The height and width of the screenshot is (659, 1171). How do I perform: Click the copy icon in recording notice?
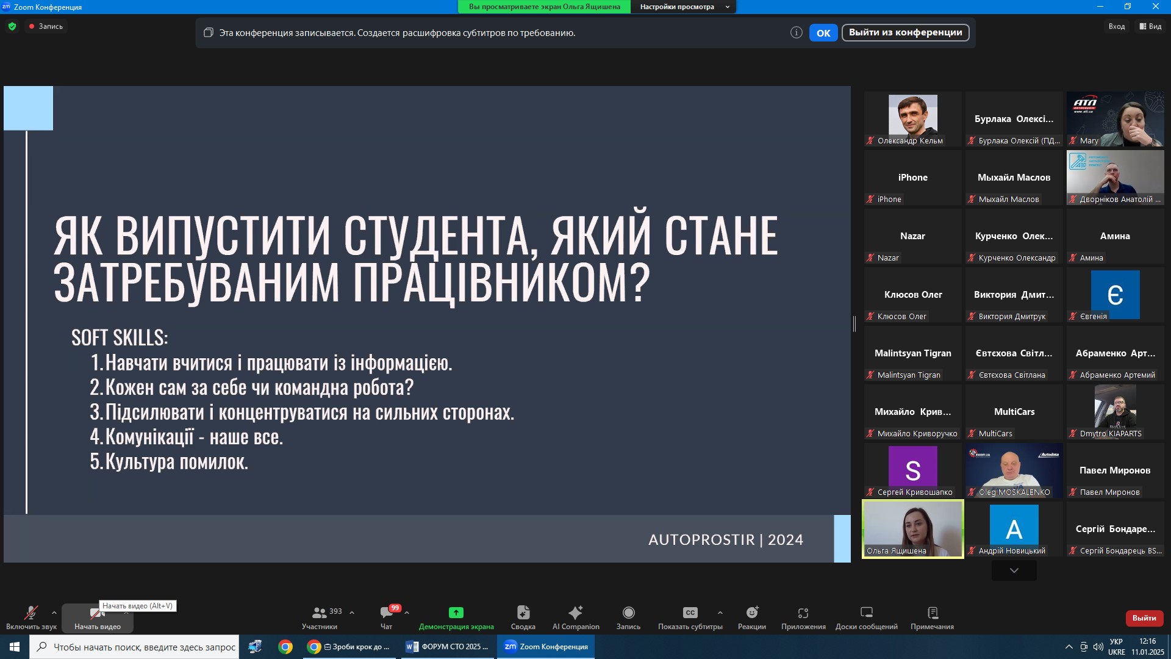(x=208, y=32)
